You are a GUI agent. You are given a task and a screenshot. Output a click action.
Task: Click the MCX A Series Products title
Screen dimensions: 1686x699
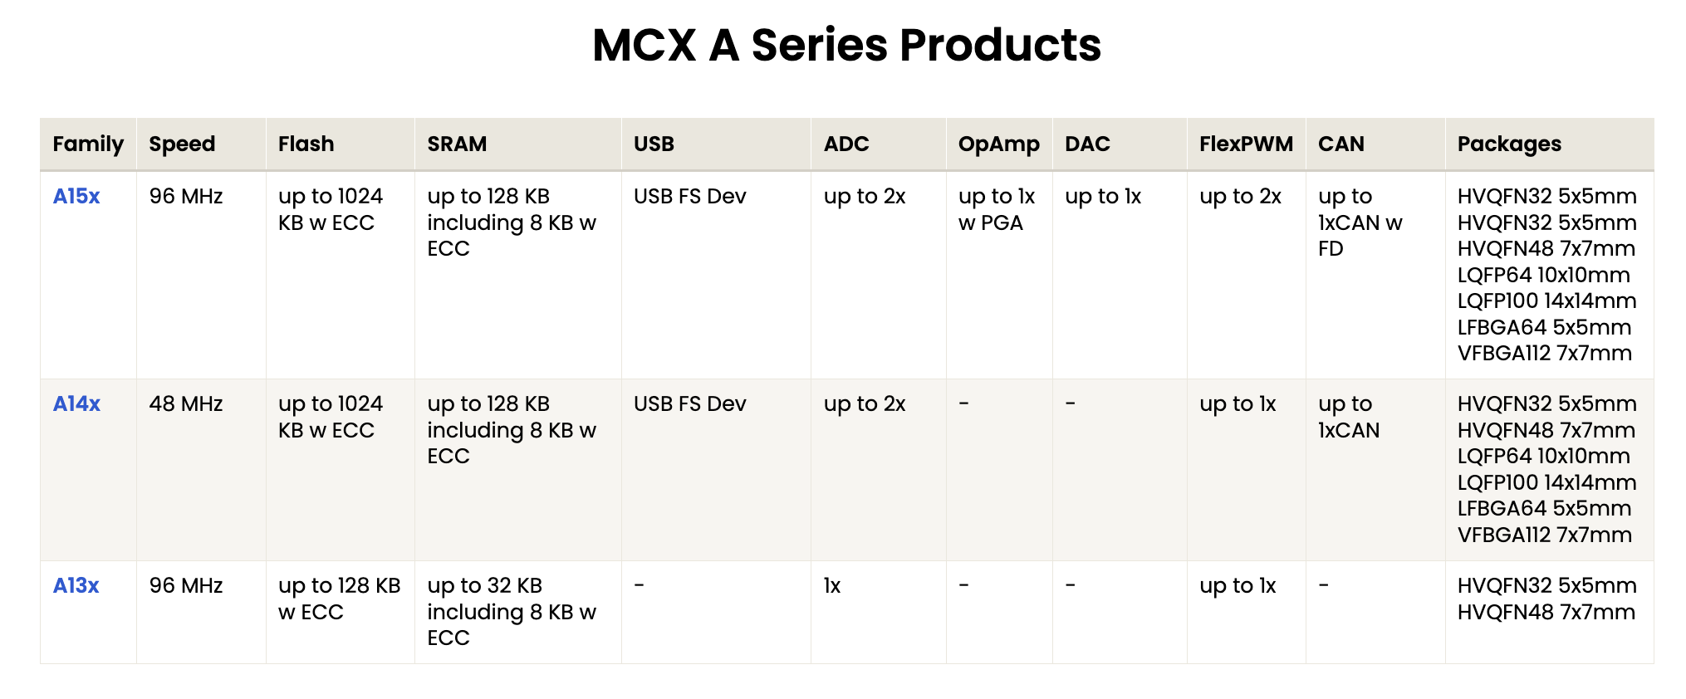click(x=846, y=45)
